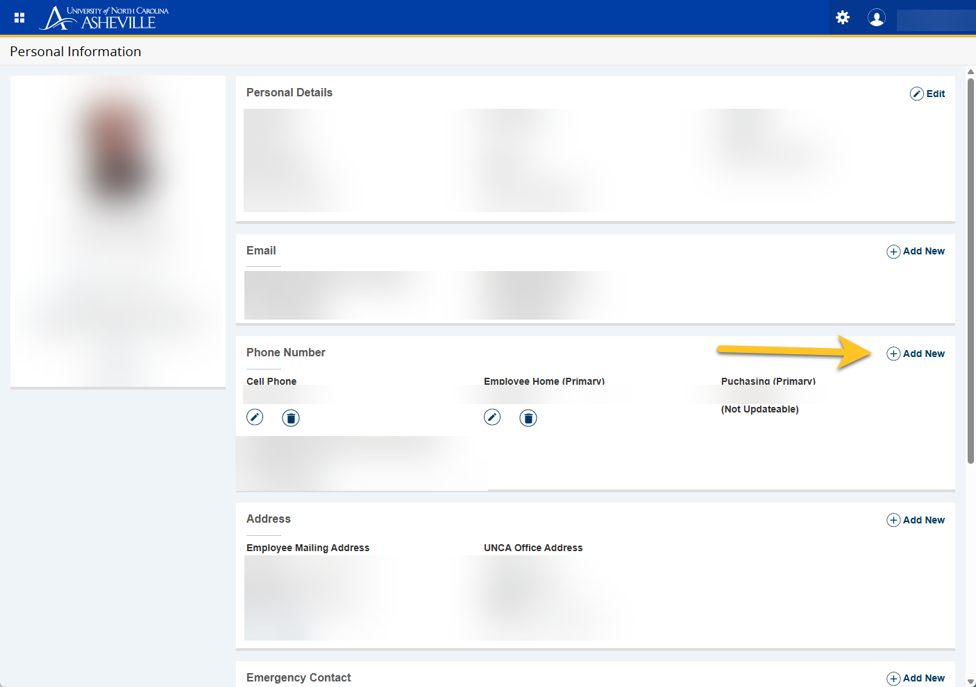The image size is (976, 687).
Task: Add a new Emergency Contact
Action: coord(916,678)
